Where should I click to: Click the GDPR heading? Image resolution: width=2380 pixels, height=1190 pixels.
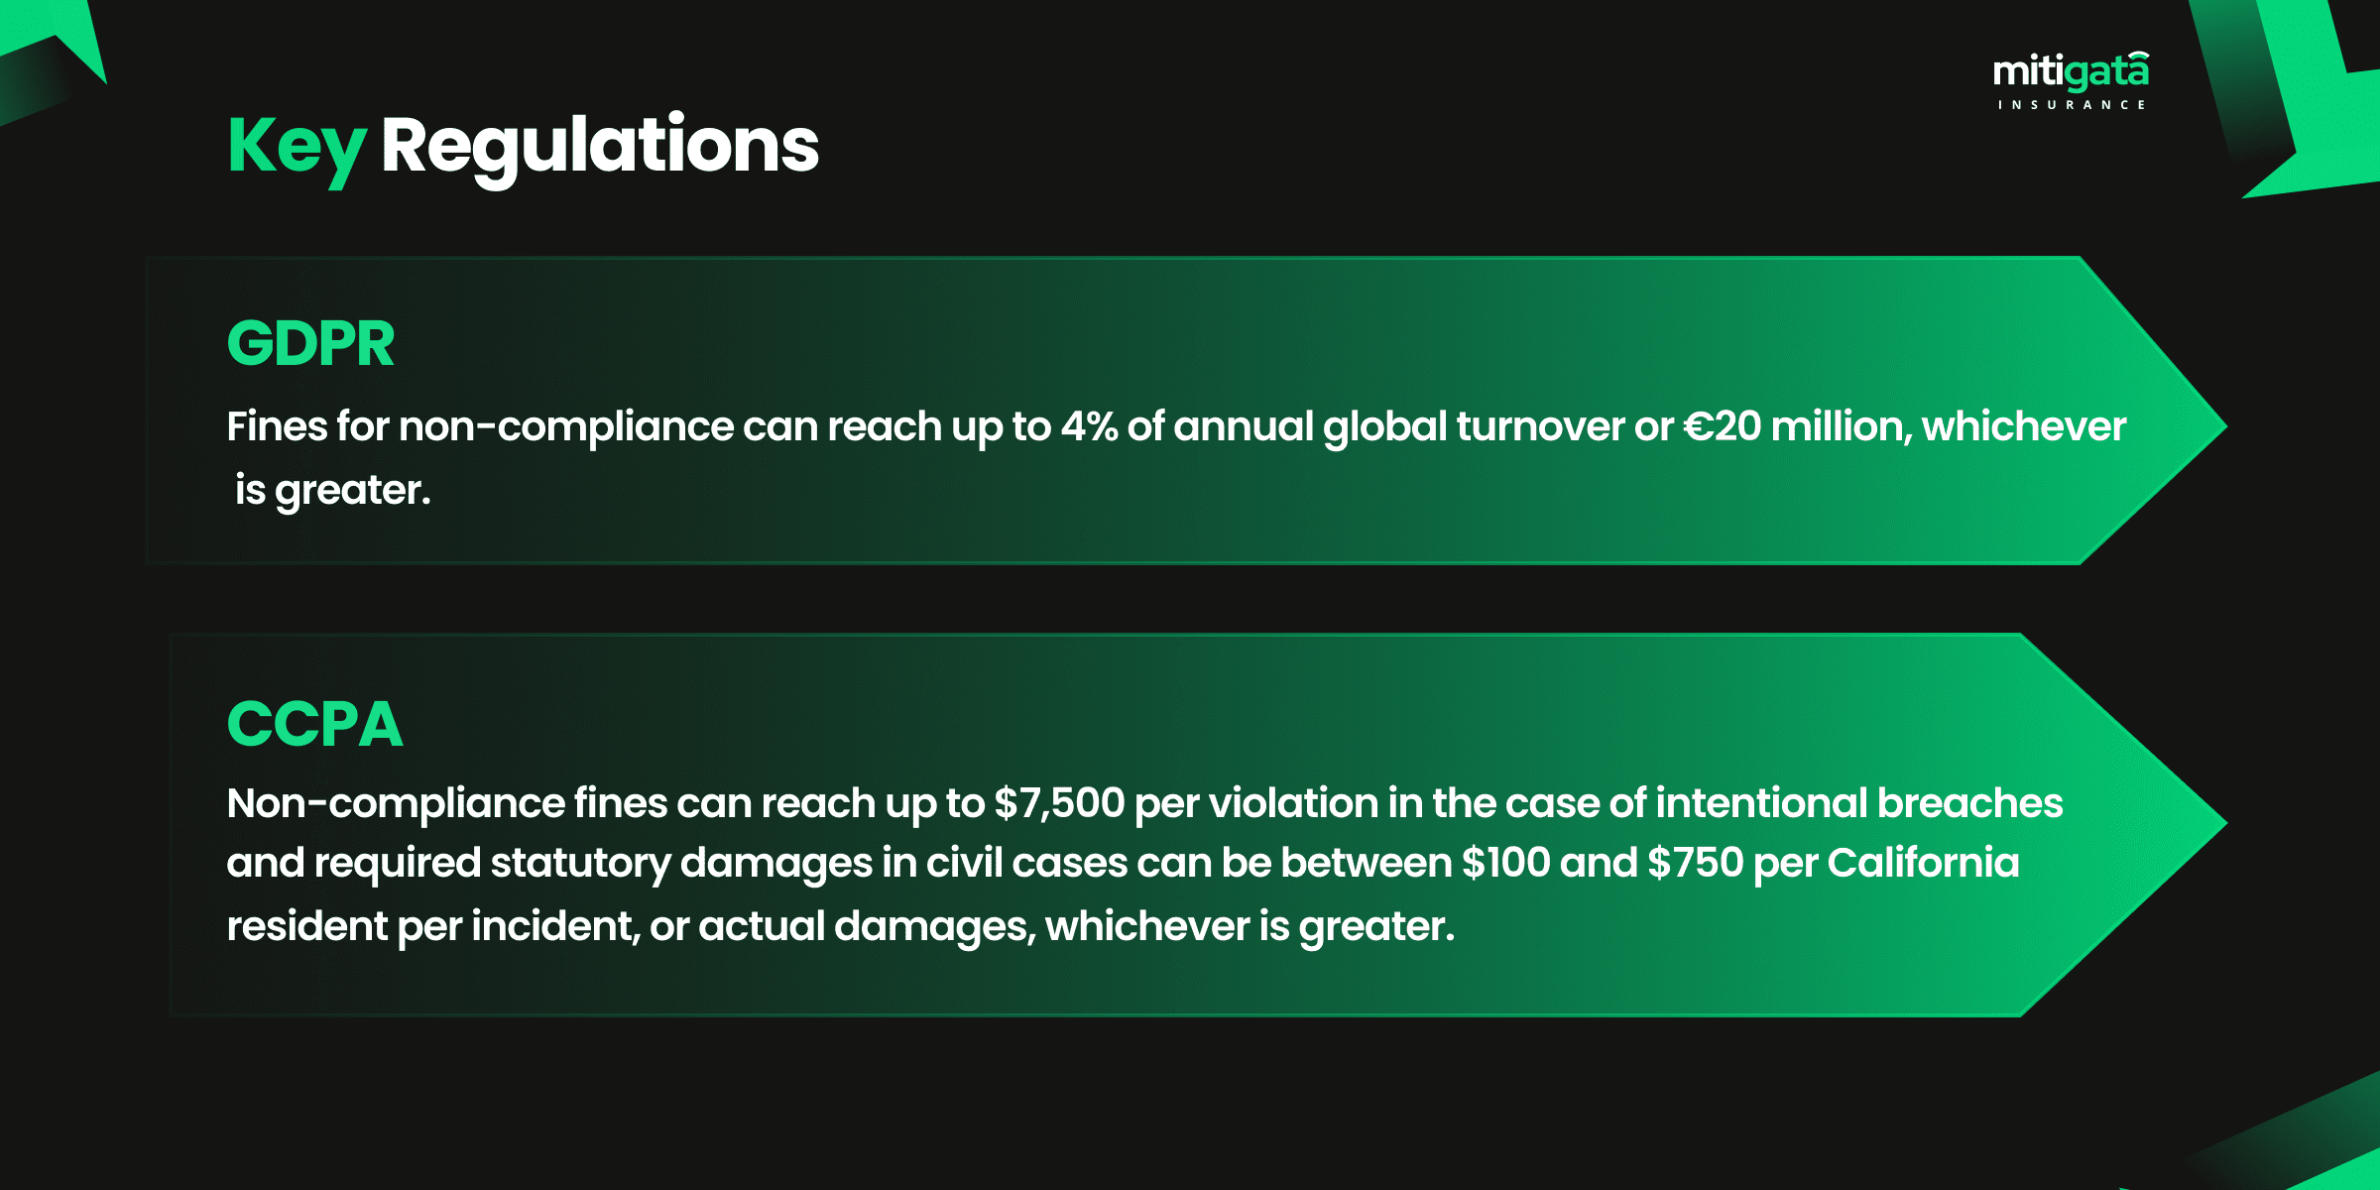tap(310, 344)
